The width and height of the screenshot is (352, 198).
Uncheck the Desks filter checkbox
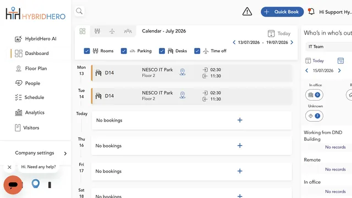(162, 51)
